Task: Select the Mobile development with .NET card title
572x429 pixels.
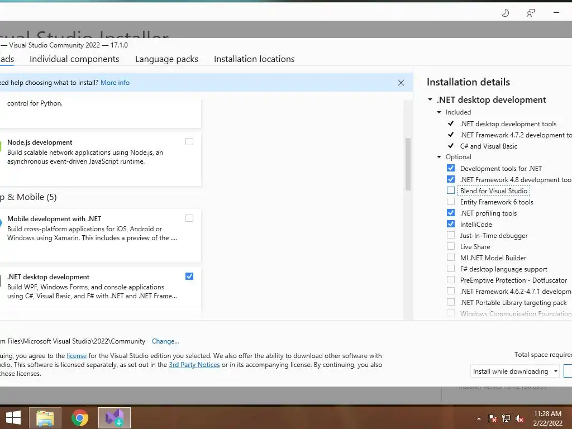Action: (54, 219)
